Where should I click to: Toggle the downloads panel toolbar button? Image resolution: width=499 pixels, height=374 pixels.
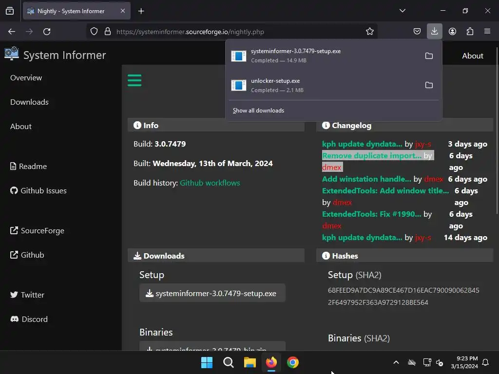434,32
